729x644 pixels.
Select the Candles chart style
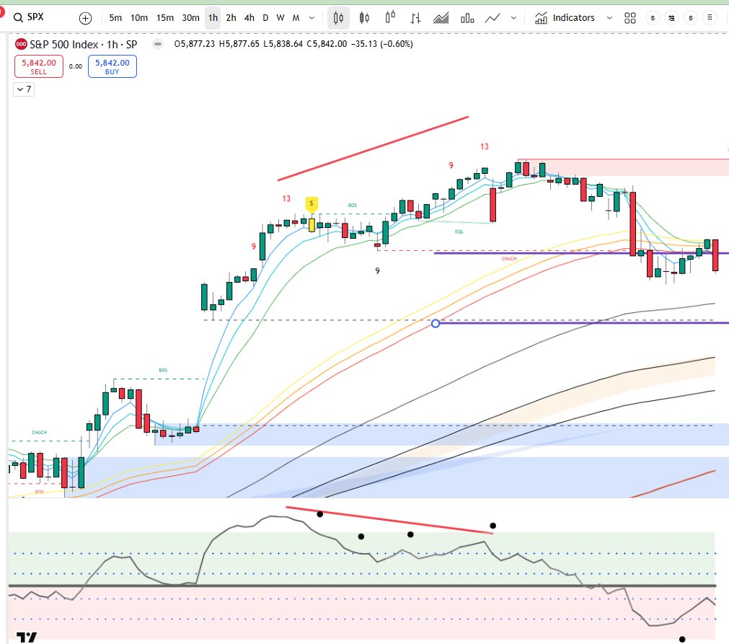coord(338,18)
